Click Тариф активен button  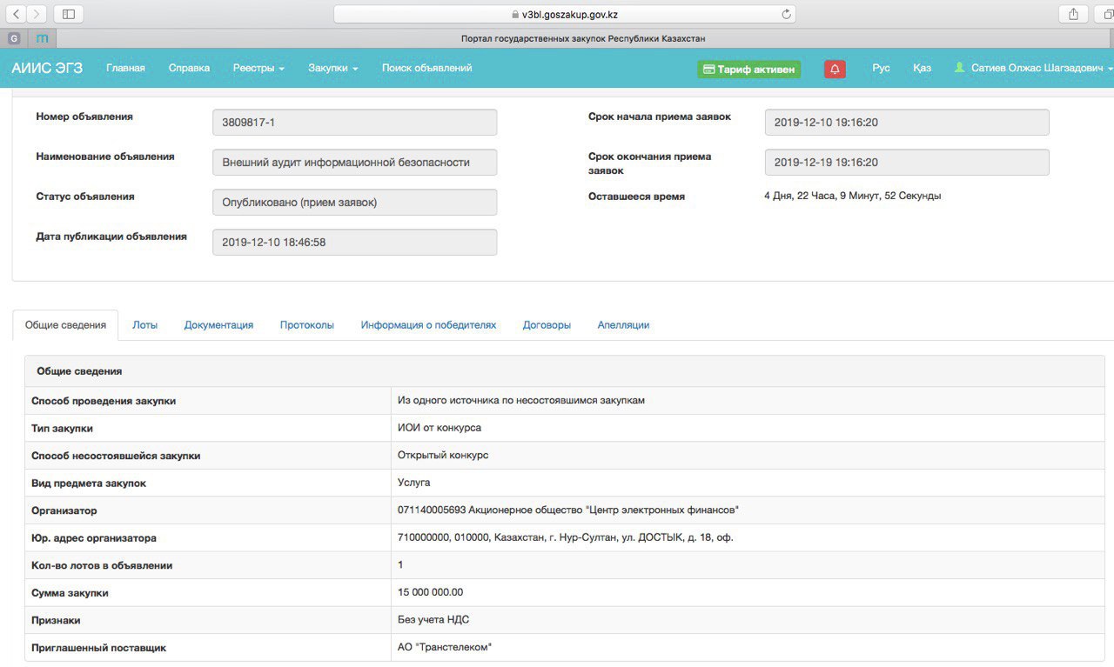tap(748, 69)
